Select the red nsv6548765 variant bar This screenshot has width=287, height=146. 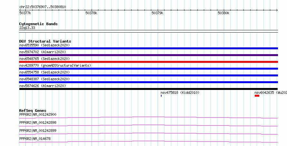coord(148,62)
